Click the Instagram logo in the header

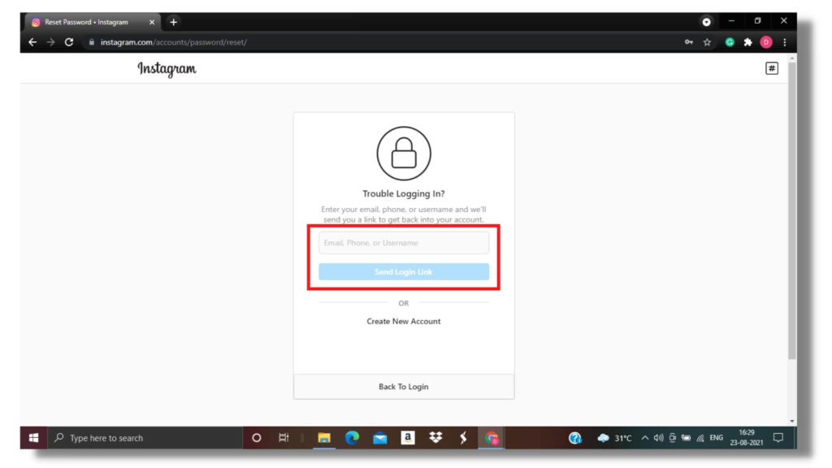coord(167,69)
